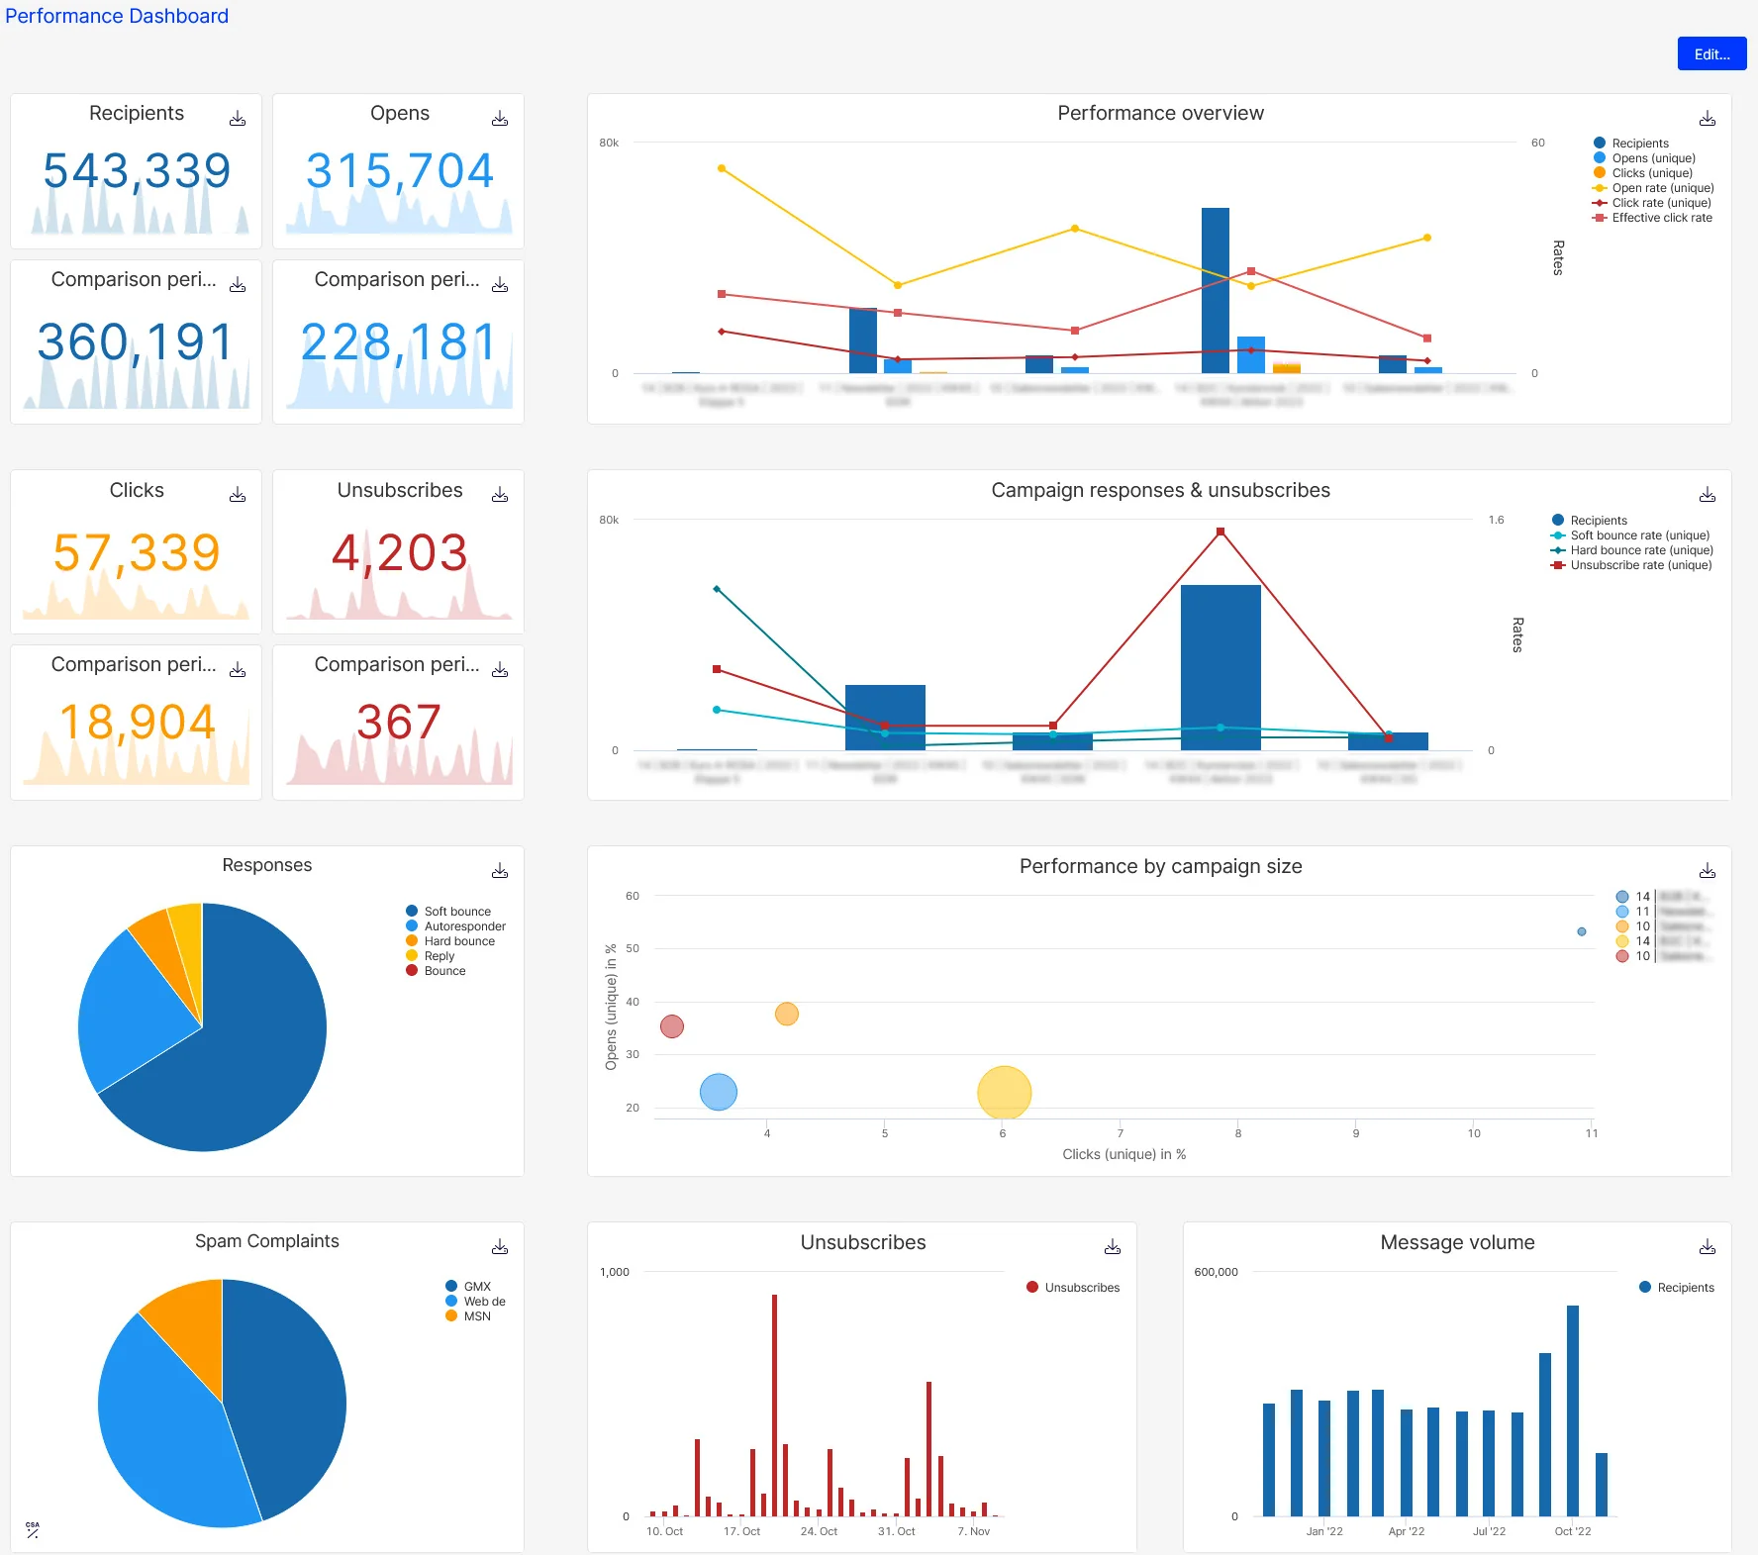Export the Unsubscribes bar chart
1758x1555 pixels.
click(x=1113, y=1246)
